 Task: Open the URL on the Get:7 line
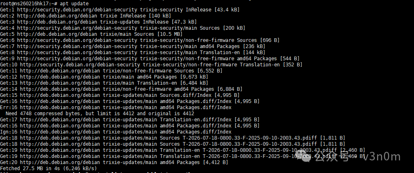coord(77,46)
